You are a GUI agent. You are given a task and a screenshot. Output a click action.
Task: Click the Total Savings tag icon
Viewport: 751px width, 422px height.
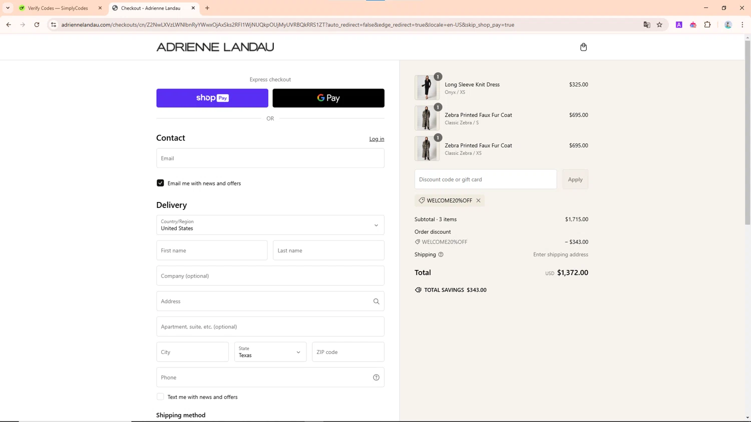418,290
